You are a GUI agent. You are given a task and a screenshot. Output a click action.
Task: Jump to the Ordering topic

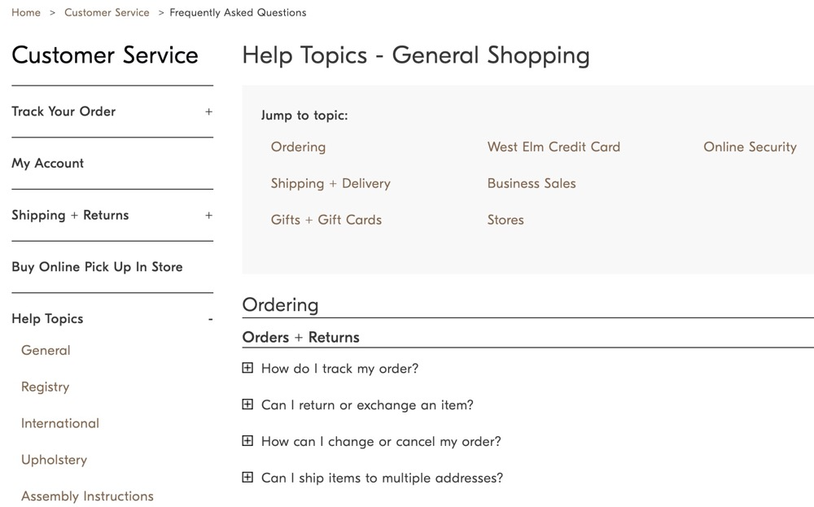(299, 146)
